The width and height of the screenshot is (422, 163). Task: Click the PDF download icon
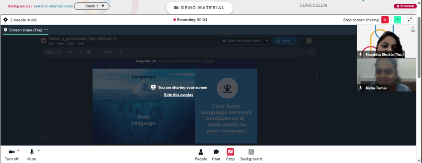click(x=80, y=52)
